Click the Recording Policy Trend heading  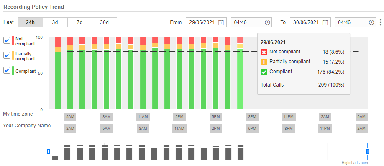tap(34, 7)
